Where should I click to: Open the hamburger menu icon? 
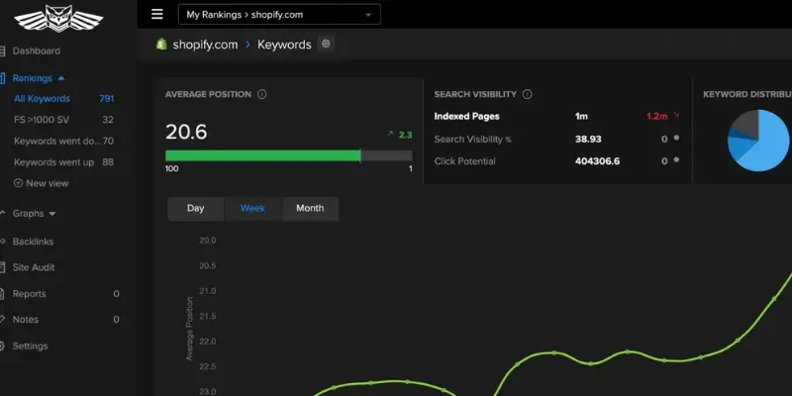(x=157, y=14)
